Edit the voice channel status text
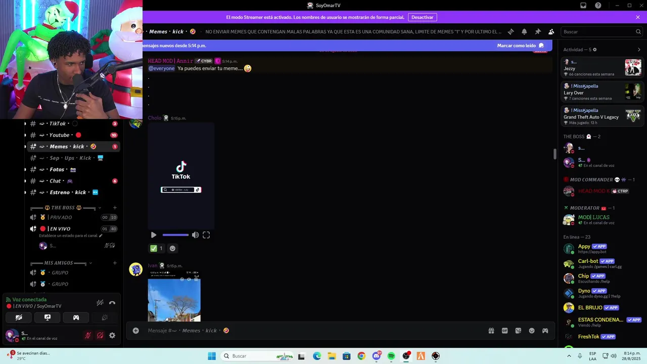This screenshot has height=364, width=647. 71,236
